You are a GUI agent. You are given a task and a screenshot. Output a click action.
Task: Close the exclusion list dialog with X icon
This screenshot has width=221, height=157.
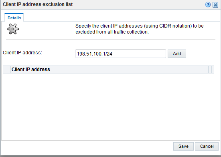click(x=215, y=5)
